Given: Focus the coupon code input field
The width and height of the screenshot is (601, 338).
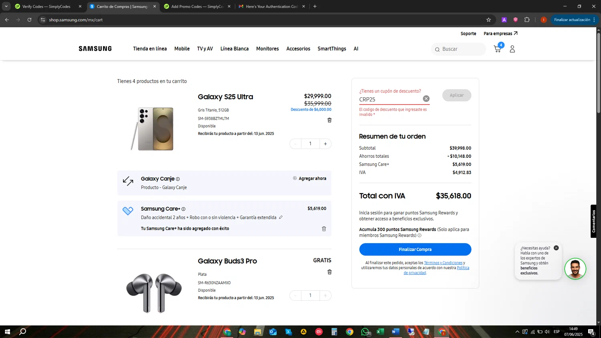Looking at the screenshot, I should pos(390,99).
